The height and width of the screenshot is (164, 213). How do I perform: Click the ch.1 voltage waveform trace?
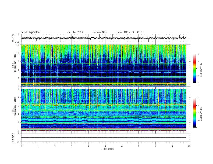(104, 38)
